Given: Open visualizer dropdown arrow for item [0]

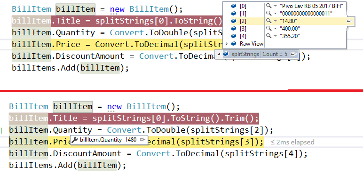Looking at the screenshot, I should click(274, 5).
